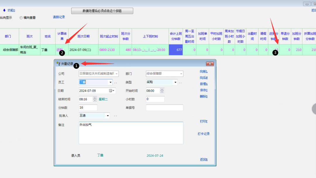Viewport: 316px width, 178px height.
Task: Close the 外勤记录 dialog window
Action: (x=210, y=64)
